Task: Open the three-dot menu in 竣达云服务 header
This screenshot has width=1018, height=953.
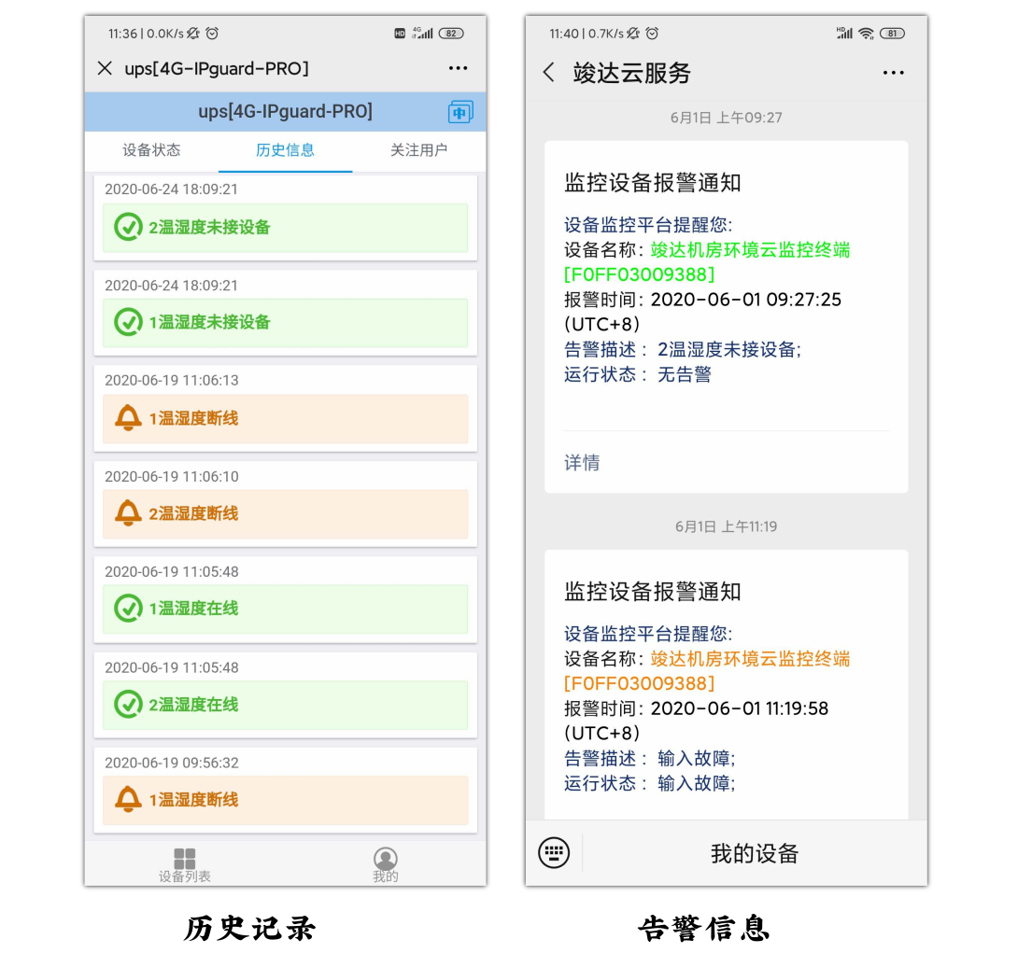Action: (893, 73)
